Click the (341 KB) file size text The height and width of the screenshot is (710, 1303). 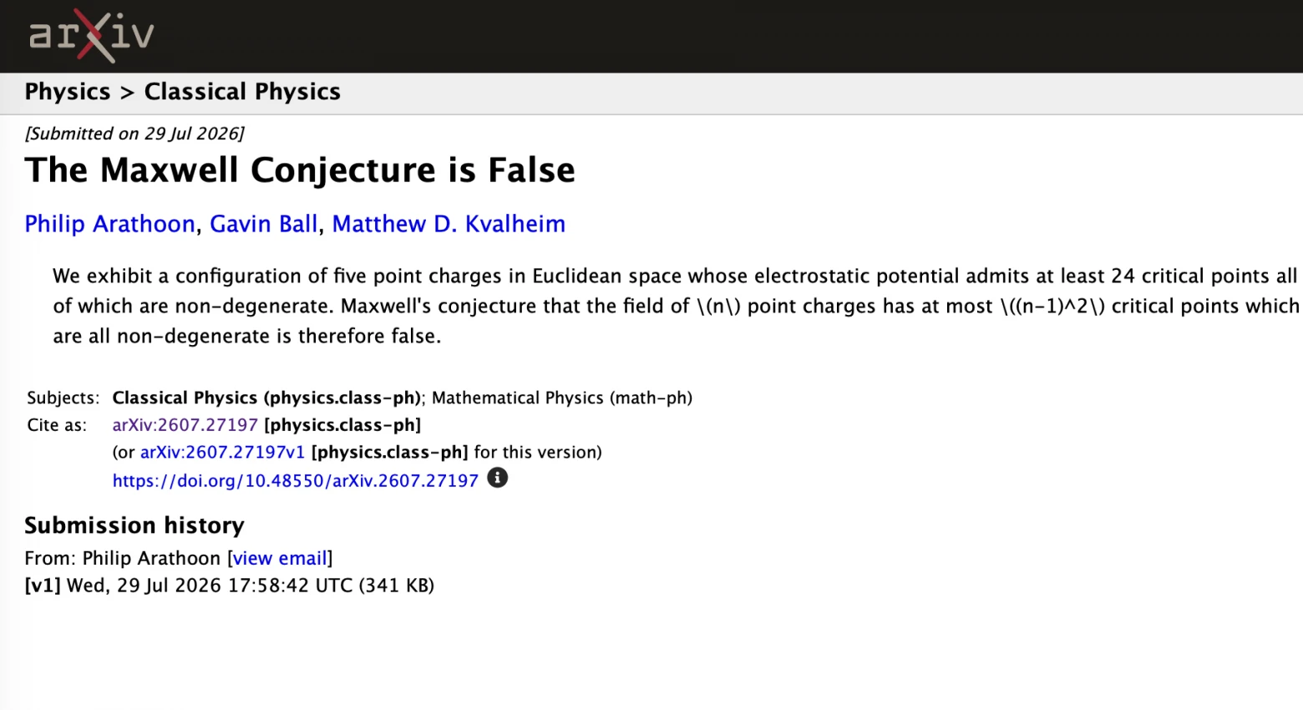pyautogui.click(x=397, y=586)
